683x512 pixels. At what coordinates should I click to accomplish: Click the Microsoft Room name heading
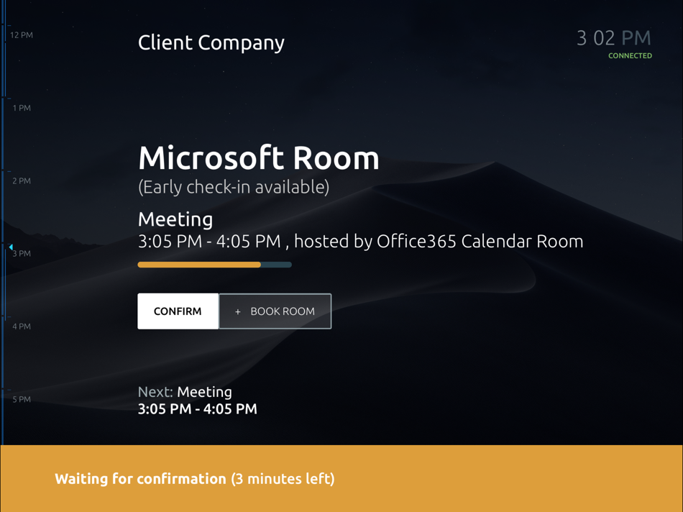tap(259, 157)
